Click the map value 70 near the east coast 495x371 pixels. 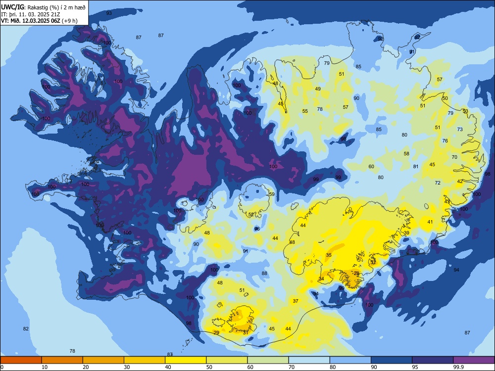pyautogui.click(x=454, y=157)
